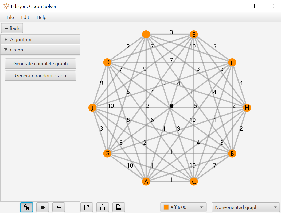Image resolution: width=281 pixels, height=213 pixels.
Task: Open the Edit menu
Action: click(x=25, y=17)
